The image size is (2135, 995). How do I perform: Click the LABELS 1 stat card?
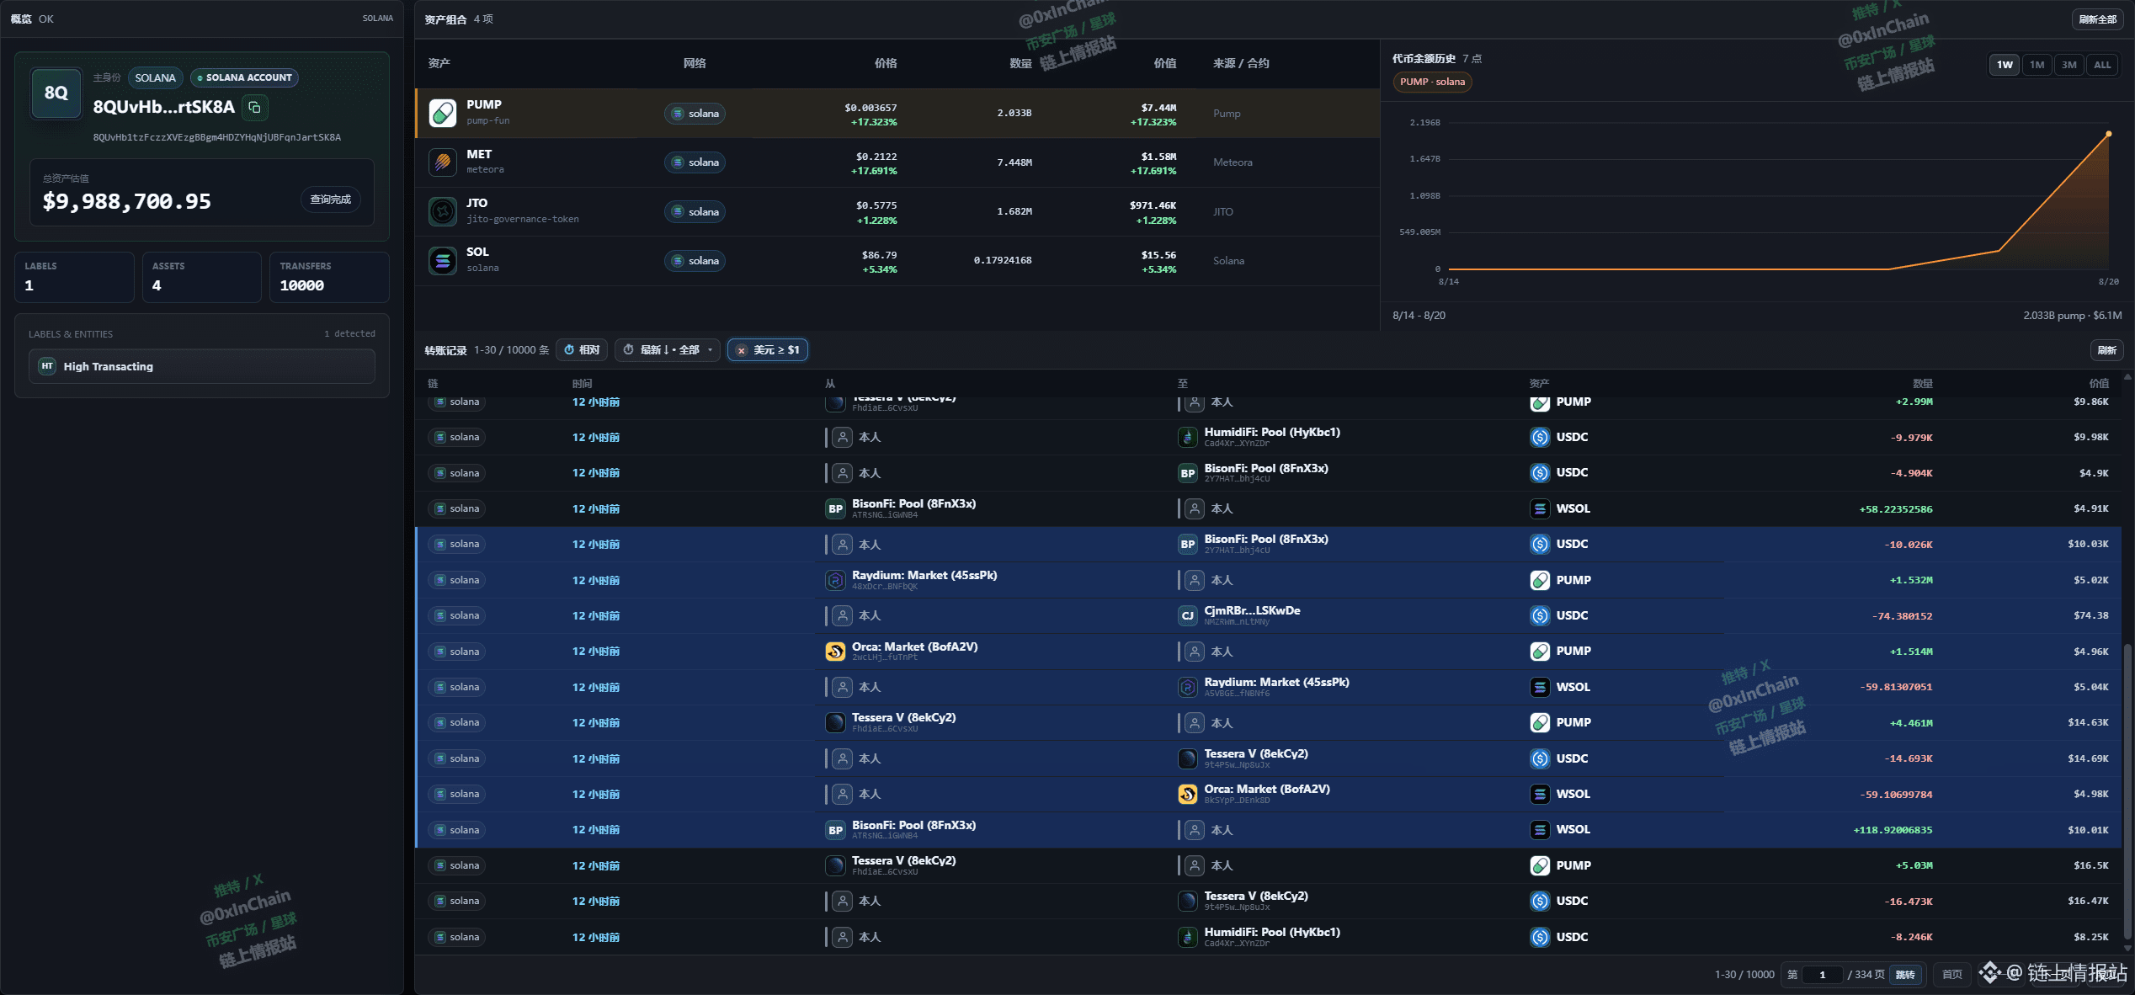click(x=74, y=277)
